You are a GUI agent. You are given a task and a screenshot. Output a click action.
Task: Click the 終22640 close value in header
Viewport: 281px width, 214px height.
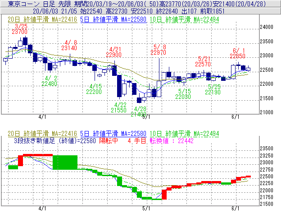(x=167, y=11)
